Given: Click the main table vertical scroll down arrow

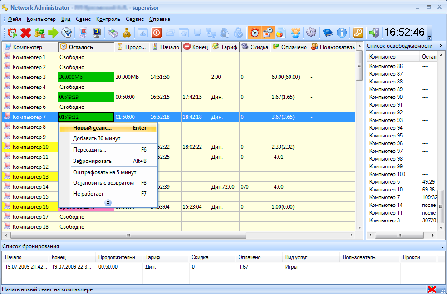Looking at the screenshot, I should click(x=359, y=228).
